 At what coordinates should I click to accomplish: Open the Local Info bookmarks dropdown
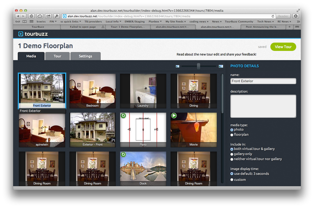[x=113, y=21]
